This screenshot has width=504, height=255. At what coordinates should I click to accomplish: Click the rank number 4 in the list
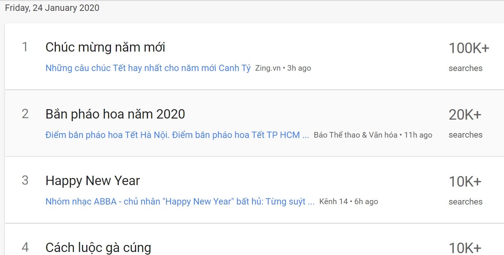point(25,247)
